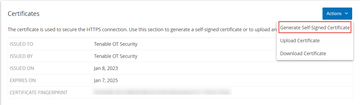
Task: Select the ISSUED TO field label
Action: pos(21,44)
